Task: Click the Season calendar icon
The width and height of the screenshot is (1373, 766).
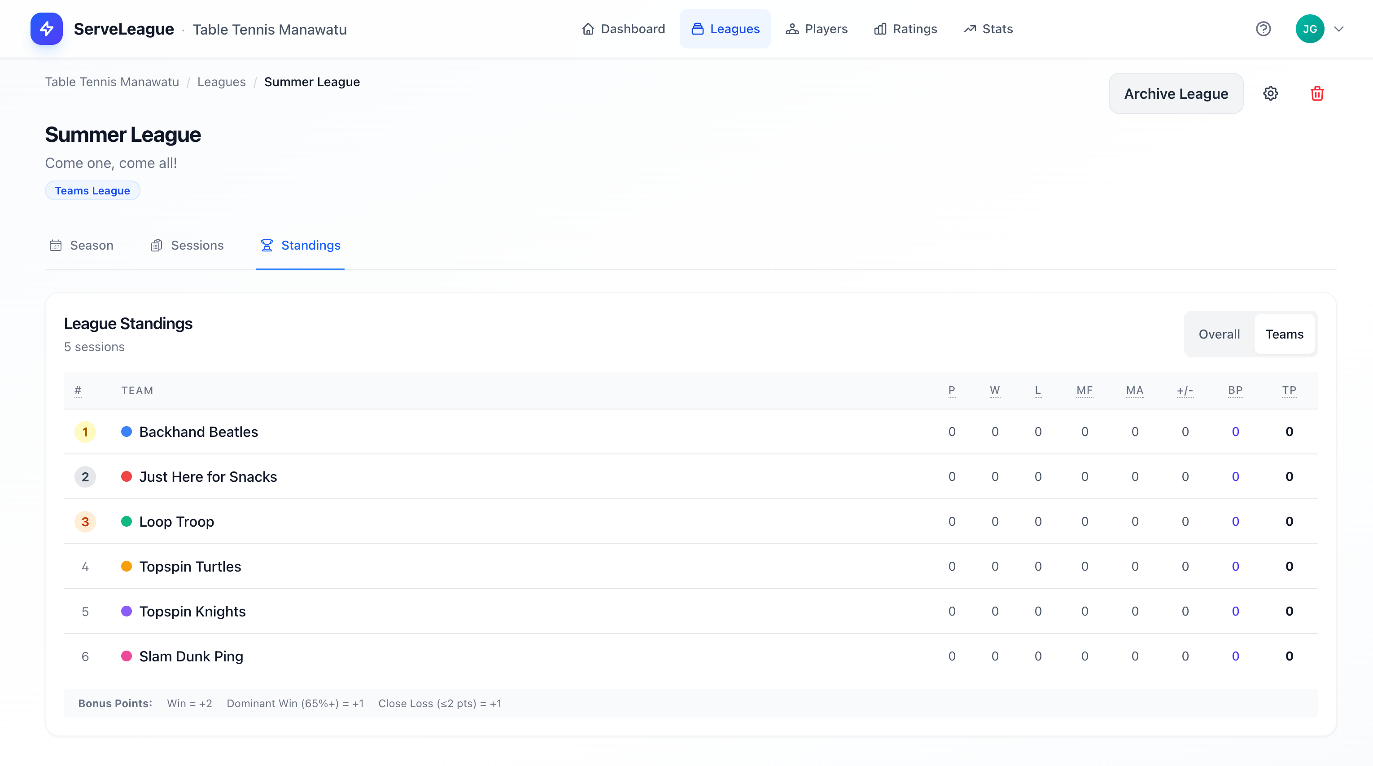Action: pos(56,245)
